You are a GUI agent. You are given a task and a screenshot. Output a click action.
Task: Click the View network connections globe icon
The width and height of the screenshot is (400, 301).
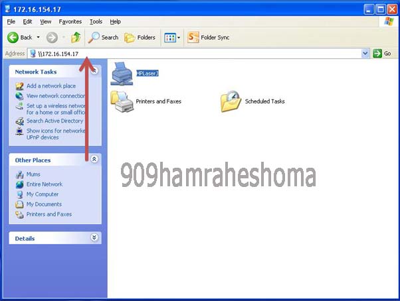19,96
